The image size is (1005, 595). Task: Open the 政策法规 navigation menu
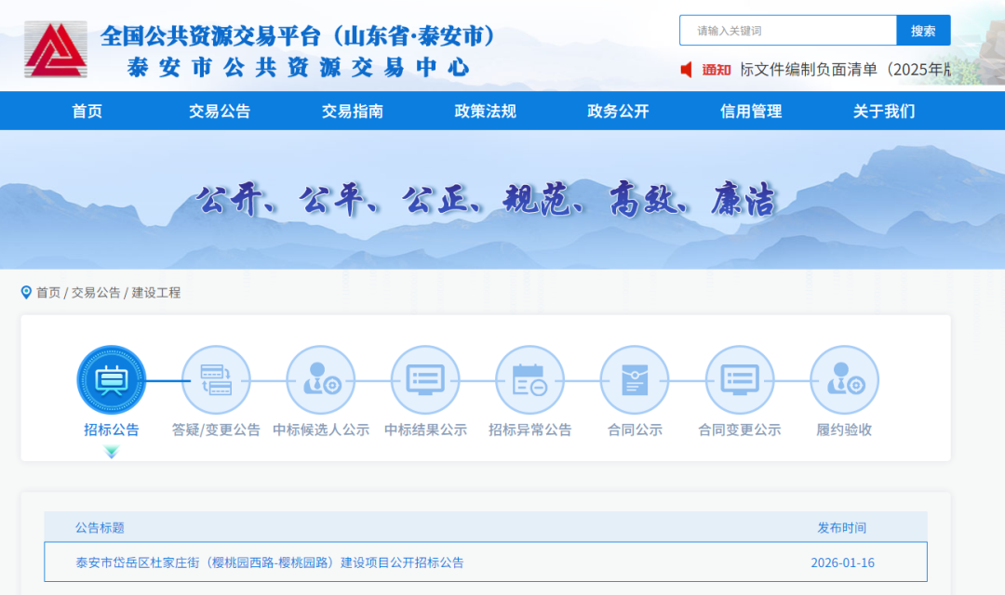[485, 112]
